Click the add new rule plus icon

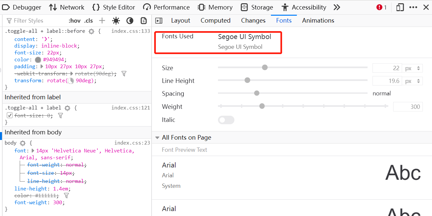point(102,21)
